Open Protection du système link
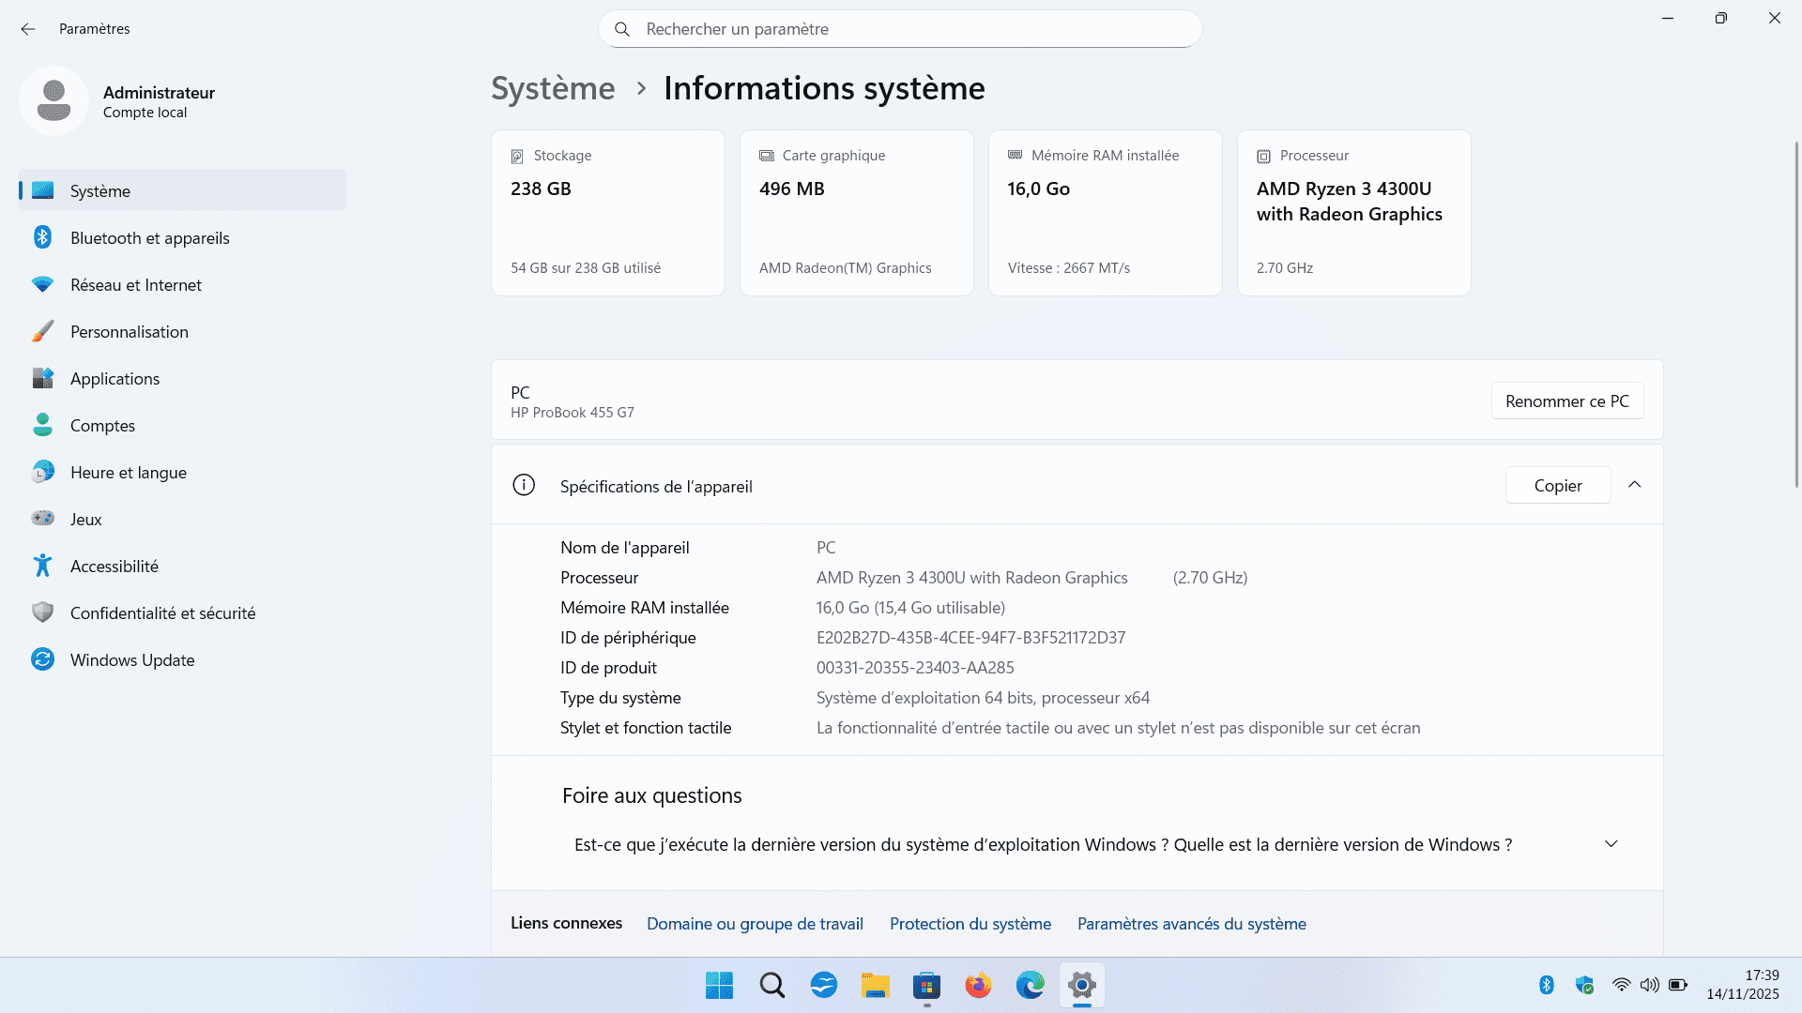Image resolution: width=1802 pixels, height=1013 pixels. [x=970, y=924]
